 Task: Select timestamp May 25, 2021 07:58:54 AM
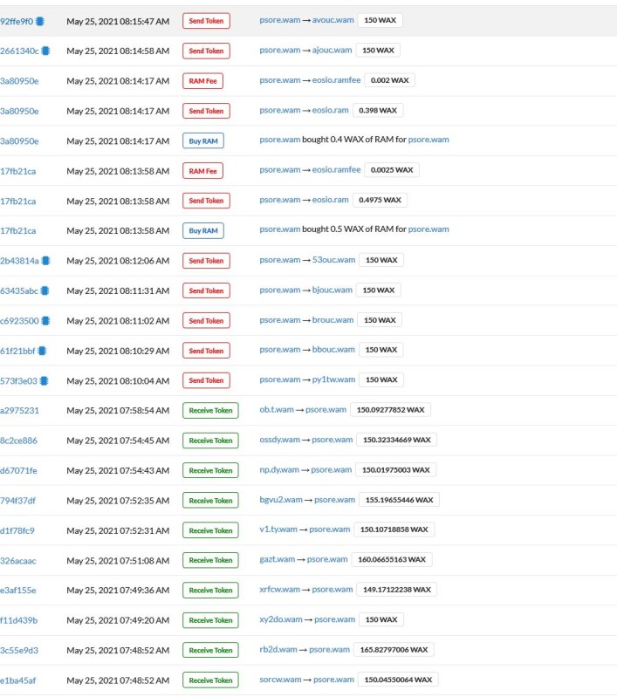pyautogui.click(x=118, y=411)
